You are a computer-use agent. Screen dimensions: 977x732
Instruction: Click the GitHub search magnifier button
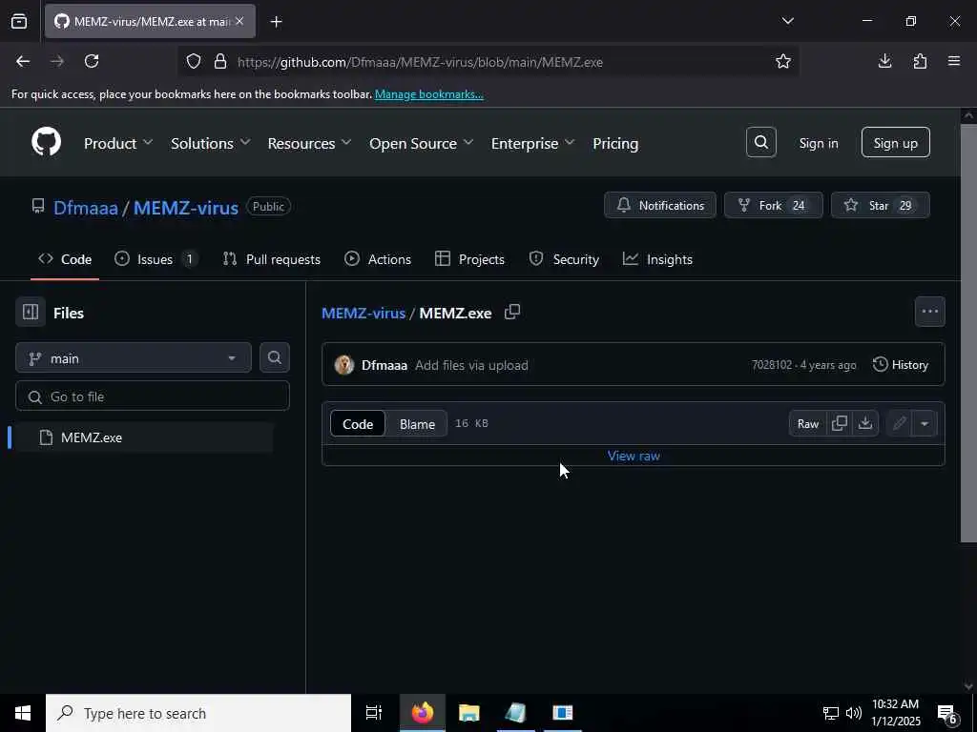point(760,143)
